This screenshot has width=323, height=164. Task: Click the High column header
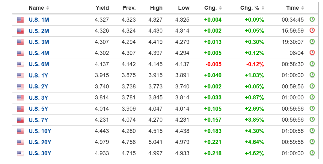pos(156,8)
